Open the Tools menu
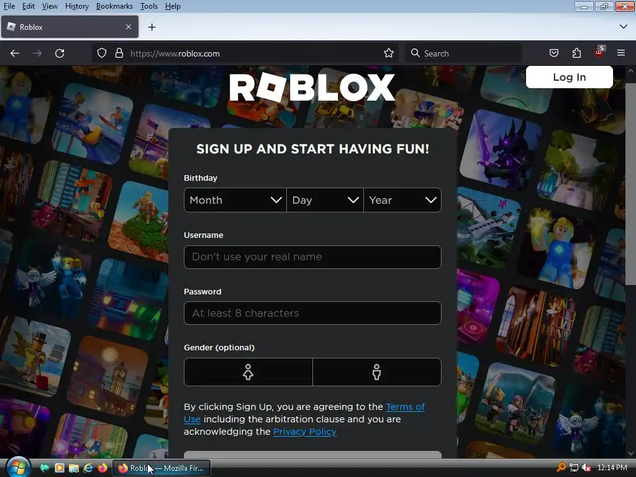The width and height of the screenshot is (636, 477). [x=149, y=6]
